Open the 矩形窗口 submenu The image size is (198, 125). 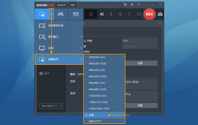(x=59, y=37)
